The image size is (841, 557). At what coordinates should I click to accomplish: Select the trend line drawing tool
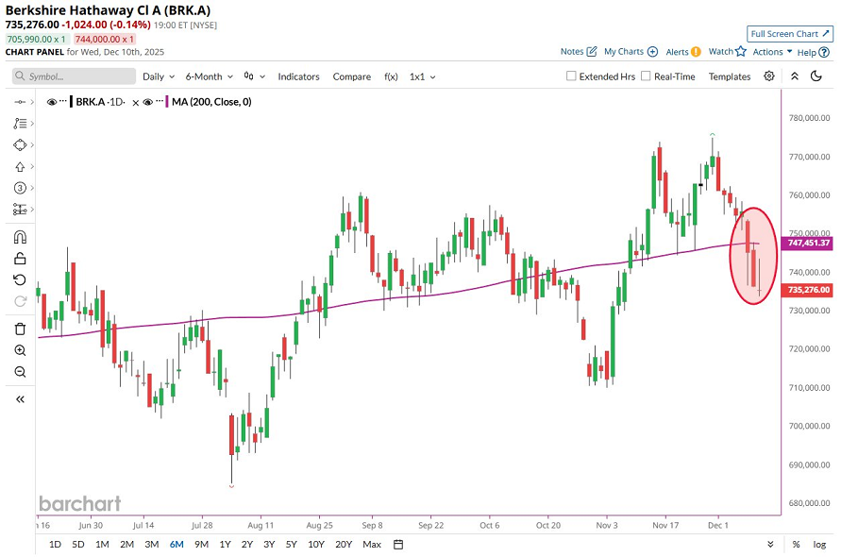tap(20, 102)
